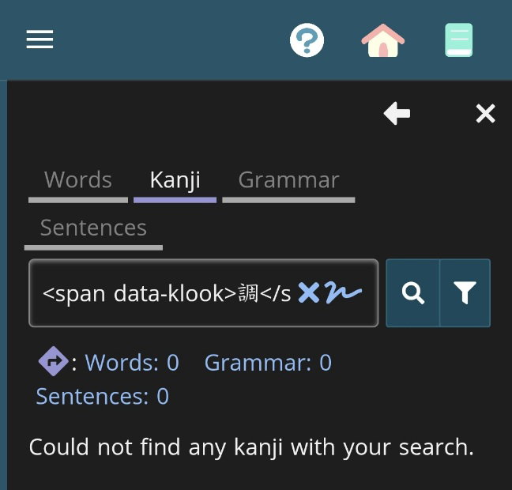Close the search panel
Screen dimensions: 512x490
click(485, 114)
